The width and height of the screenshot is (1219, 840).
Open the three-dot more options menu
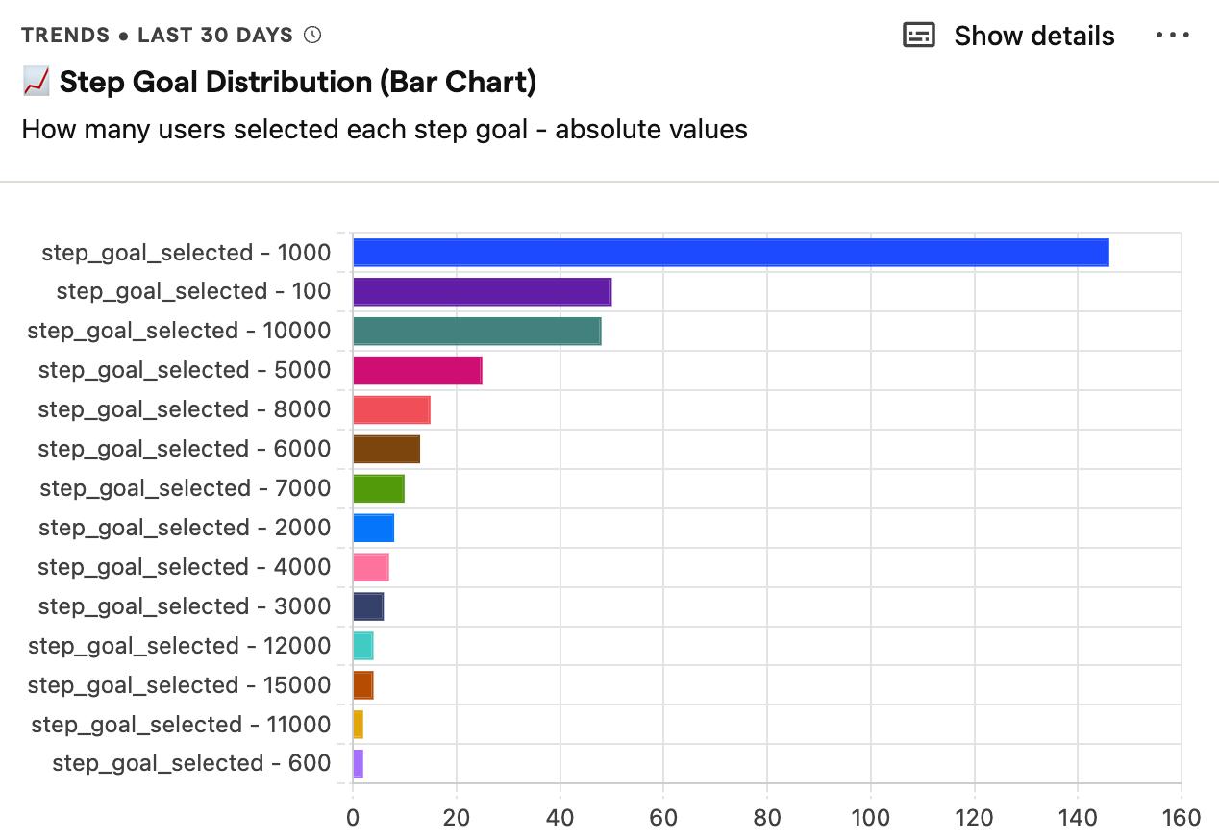point(1173,36)
